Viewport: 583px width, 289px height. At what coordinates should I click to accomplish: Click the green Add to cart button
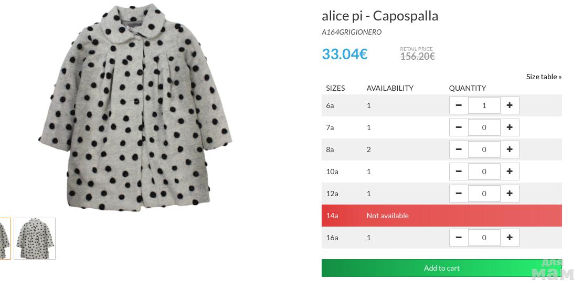pos(441,268)
